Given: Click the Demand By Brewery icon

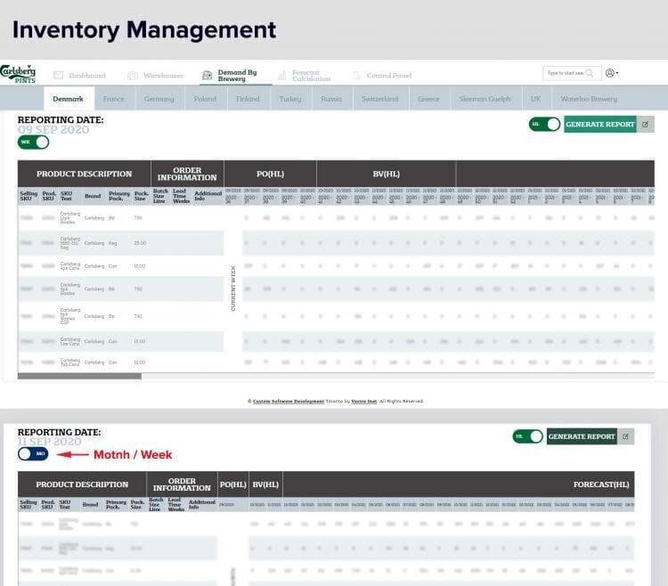Looking at the screenshot, I should tap(207, 76).
